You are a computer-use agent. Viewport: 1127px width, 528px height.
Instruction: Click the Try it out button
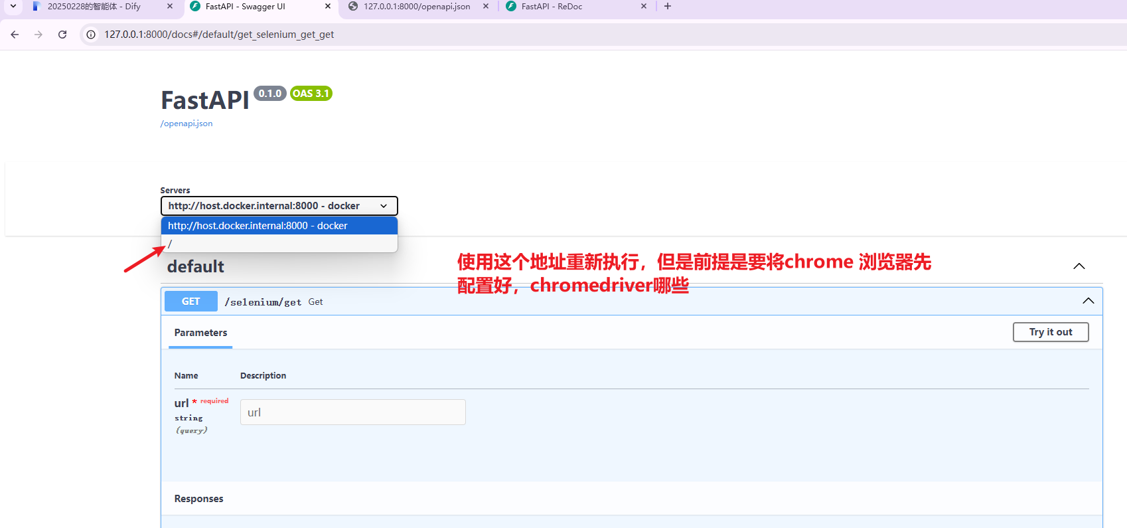(x=1051, y=332)
